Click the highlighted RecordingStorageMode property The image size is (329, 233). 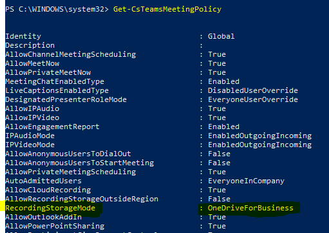tap(50, 208)
